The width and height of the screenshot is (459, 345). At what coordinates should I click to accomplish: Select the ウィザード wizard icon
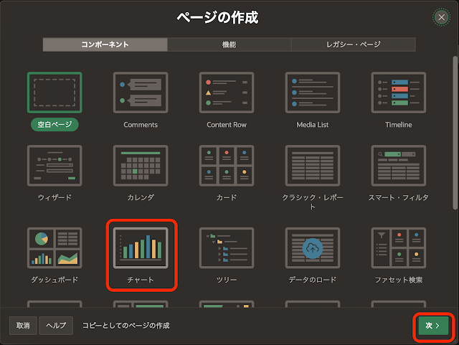point(55,166)
